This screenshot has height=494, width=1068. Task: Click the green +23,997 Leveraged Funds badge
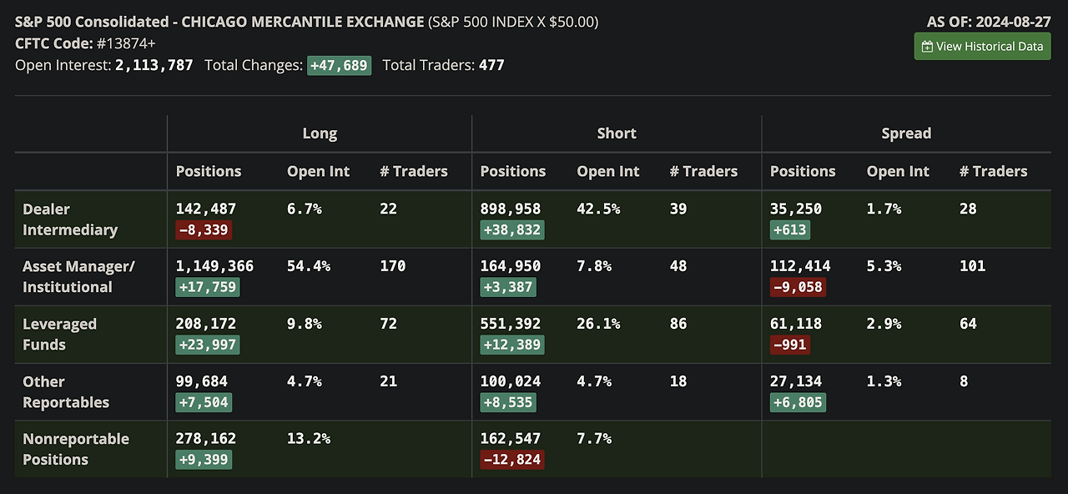coord(207,345)
